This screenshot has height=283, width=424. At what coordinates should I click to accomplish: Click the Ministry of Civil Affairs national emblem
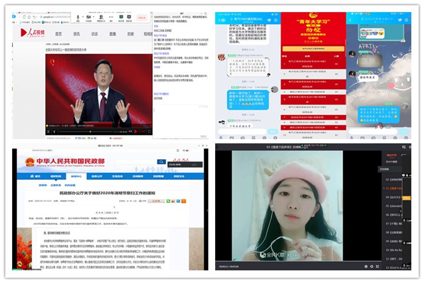coord(30,162)
